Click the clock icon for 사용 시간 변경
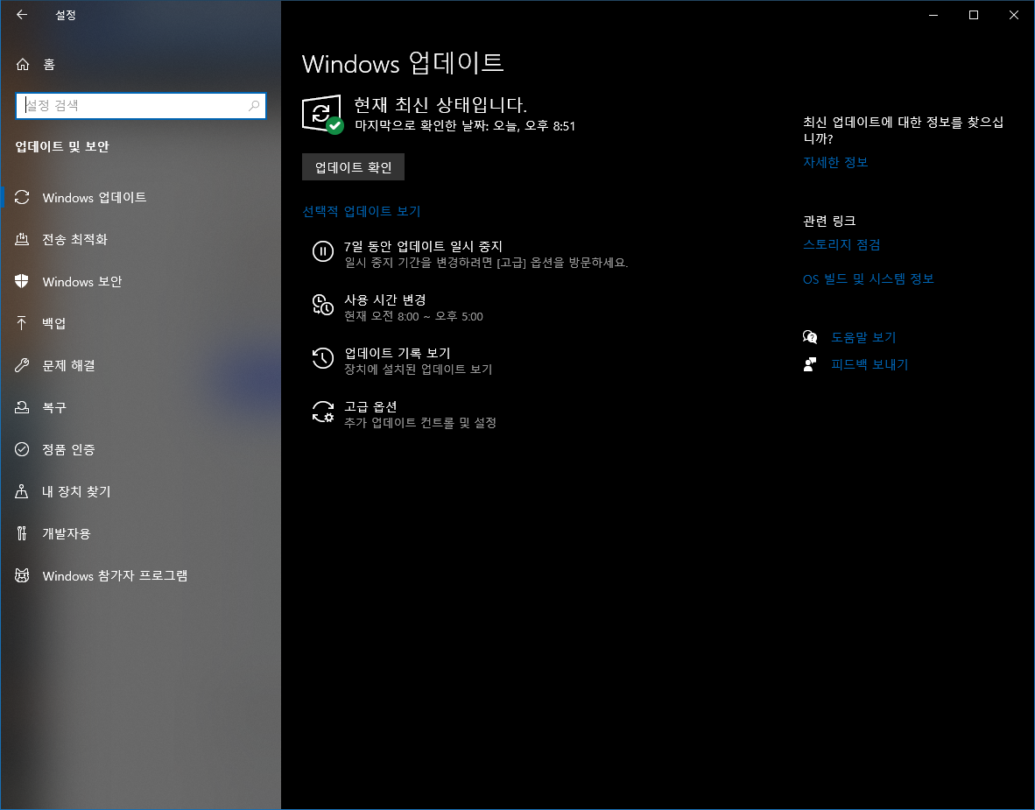 pos(323,305)
